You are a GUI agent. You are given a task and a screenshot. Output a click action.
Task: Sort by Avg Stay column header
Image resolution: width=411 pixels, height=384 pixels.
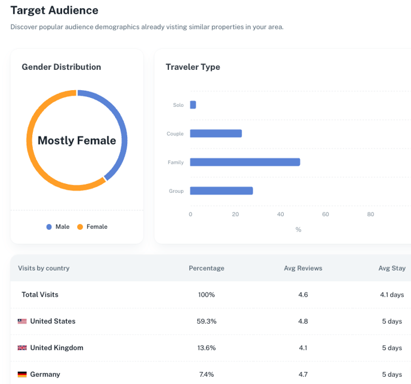[x=391, y=268]
